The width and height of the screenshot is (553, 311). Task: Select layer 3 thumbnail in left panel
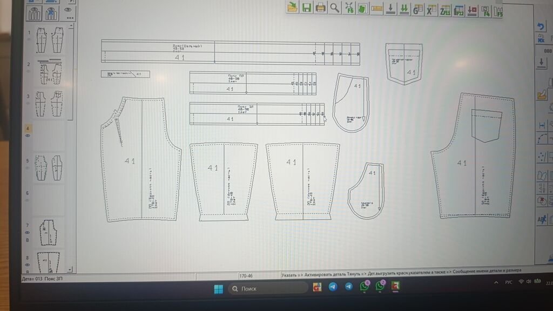[x=49, y=104]
